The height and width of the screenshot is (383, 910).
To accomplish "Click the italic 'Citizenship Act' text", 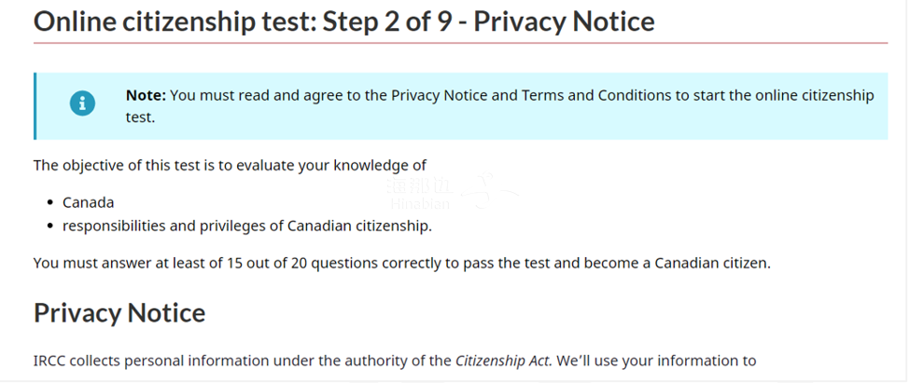I will (503, 361).
